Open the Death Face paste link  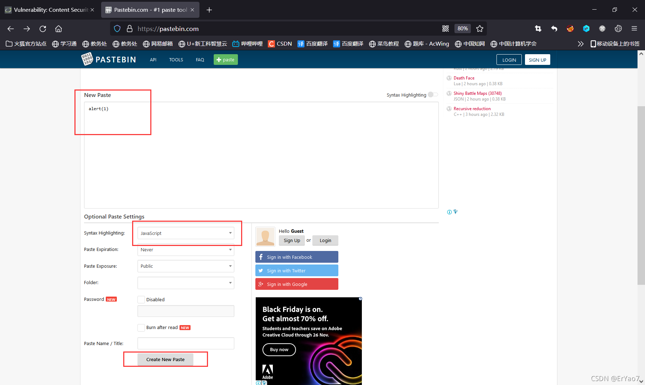pos(464,78)
